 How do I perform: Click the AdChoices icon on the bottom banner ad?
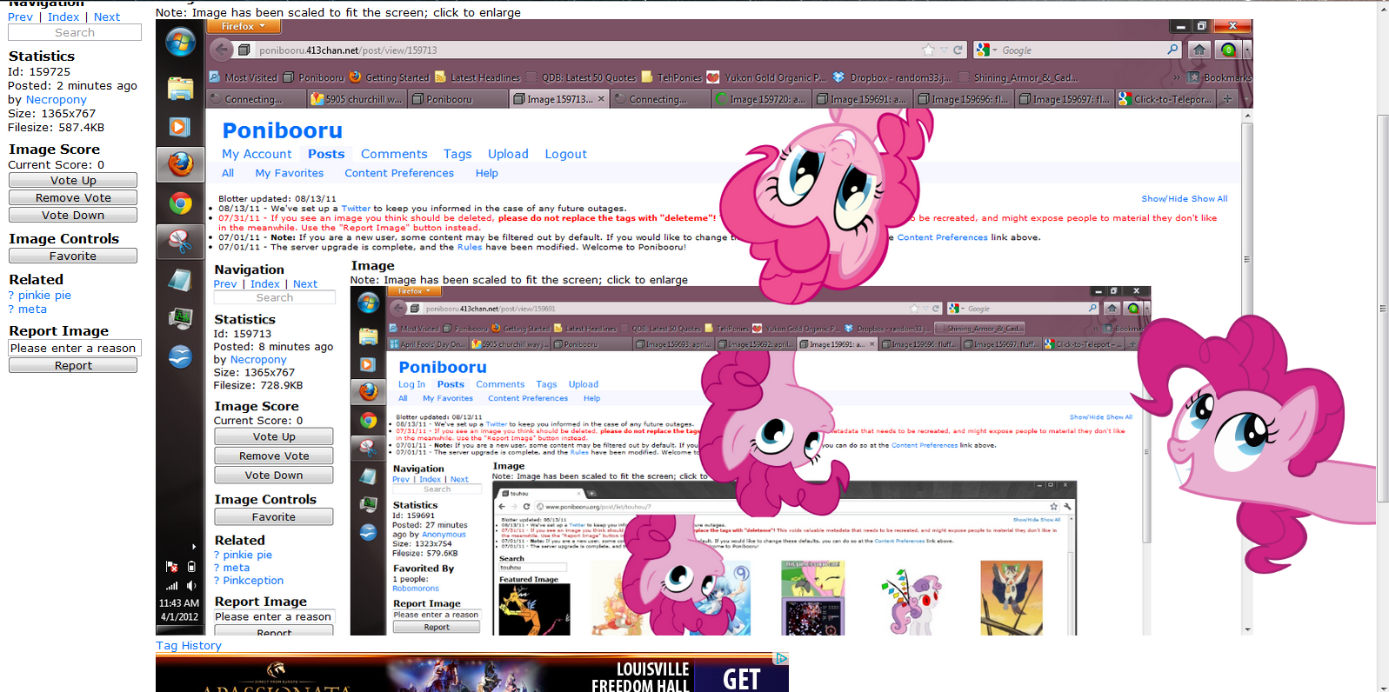coord(781,659)
